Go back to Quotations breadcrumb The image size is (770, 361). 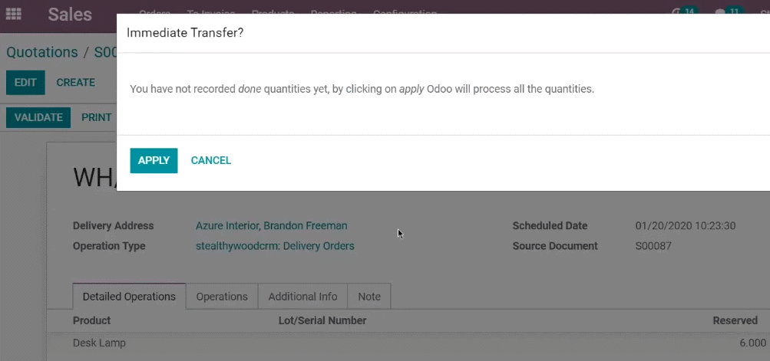42,52
